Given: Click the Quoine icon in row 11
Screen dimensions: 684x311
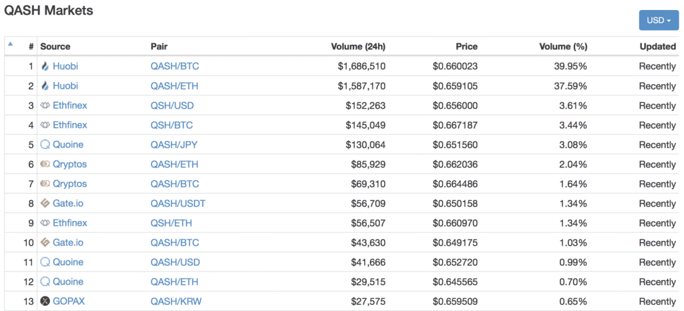Looking at the screenshot, I should (45, 262).
